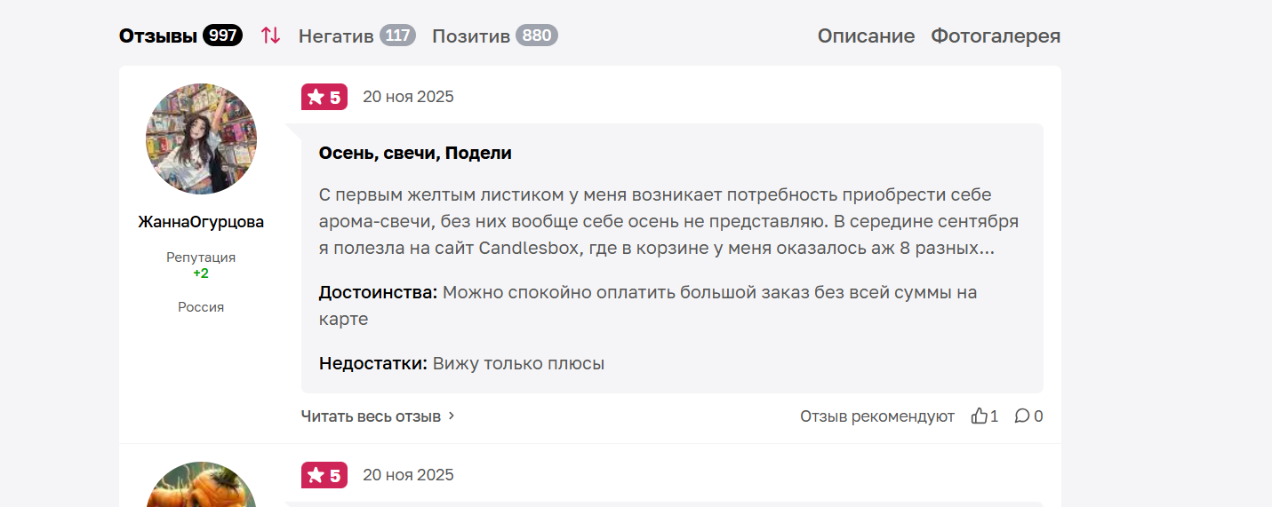The height and width of the screenshot is (507, 1272).
Task: Filter reviews by Негатив
Action: tap(336, 36)
